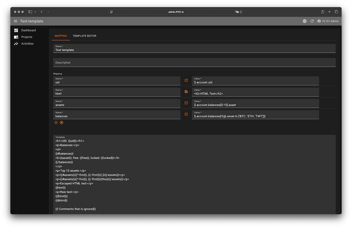Click the Description input field

coord(194,63)
